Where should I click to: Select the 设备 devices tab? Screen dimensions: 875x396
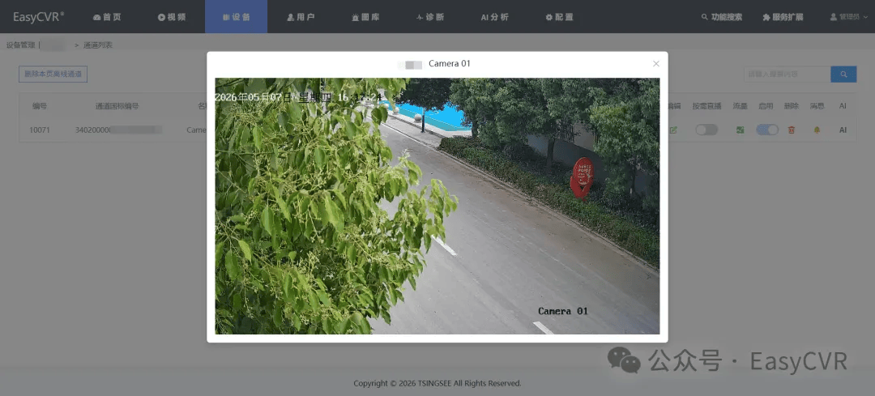click(236, 17)
